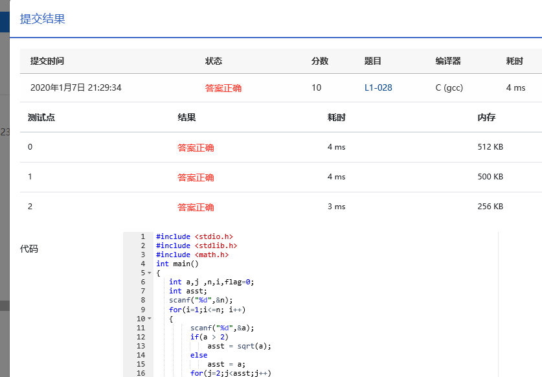The image size is (542, 377).
Task: Click line number 1 in the code gutter
Action: (x=142, y=236)
